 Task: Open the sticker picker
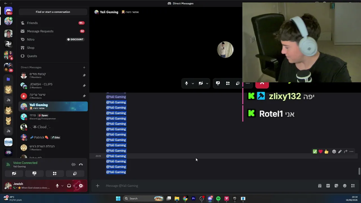(x=336, y=186)
